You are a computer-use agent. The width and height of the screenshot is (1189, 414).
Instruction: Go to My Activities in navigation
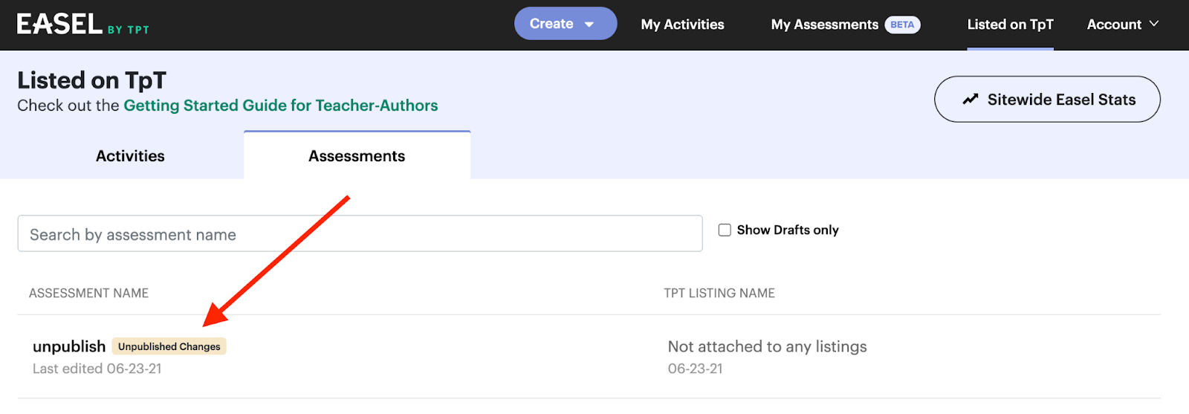(x=682, y=25)
